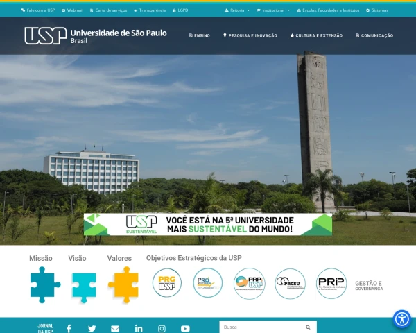This screenshot has height=333, width=416.
Task: Open the Ensino main menu
Action: (x=199, y=35)
